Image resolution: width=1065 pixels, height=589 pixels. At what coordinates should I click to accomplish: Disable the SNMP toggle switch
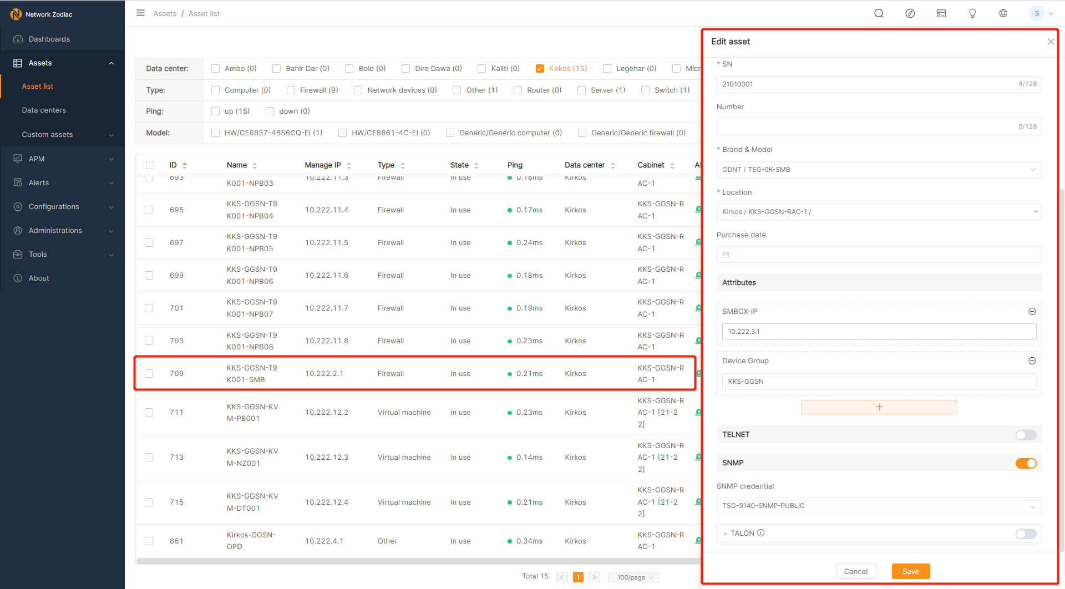[1026, 463]
